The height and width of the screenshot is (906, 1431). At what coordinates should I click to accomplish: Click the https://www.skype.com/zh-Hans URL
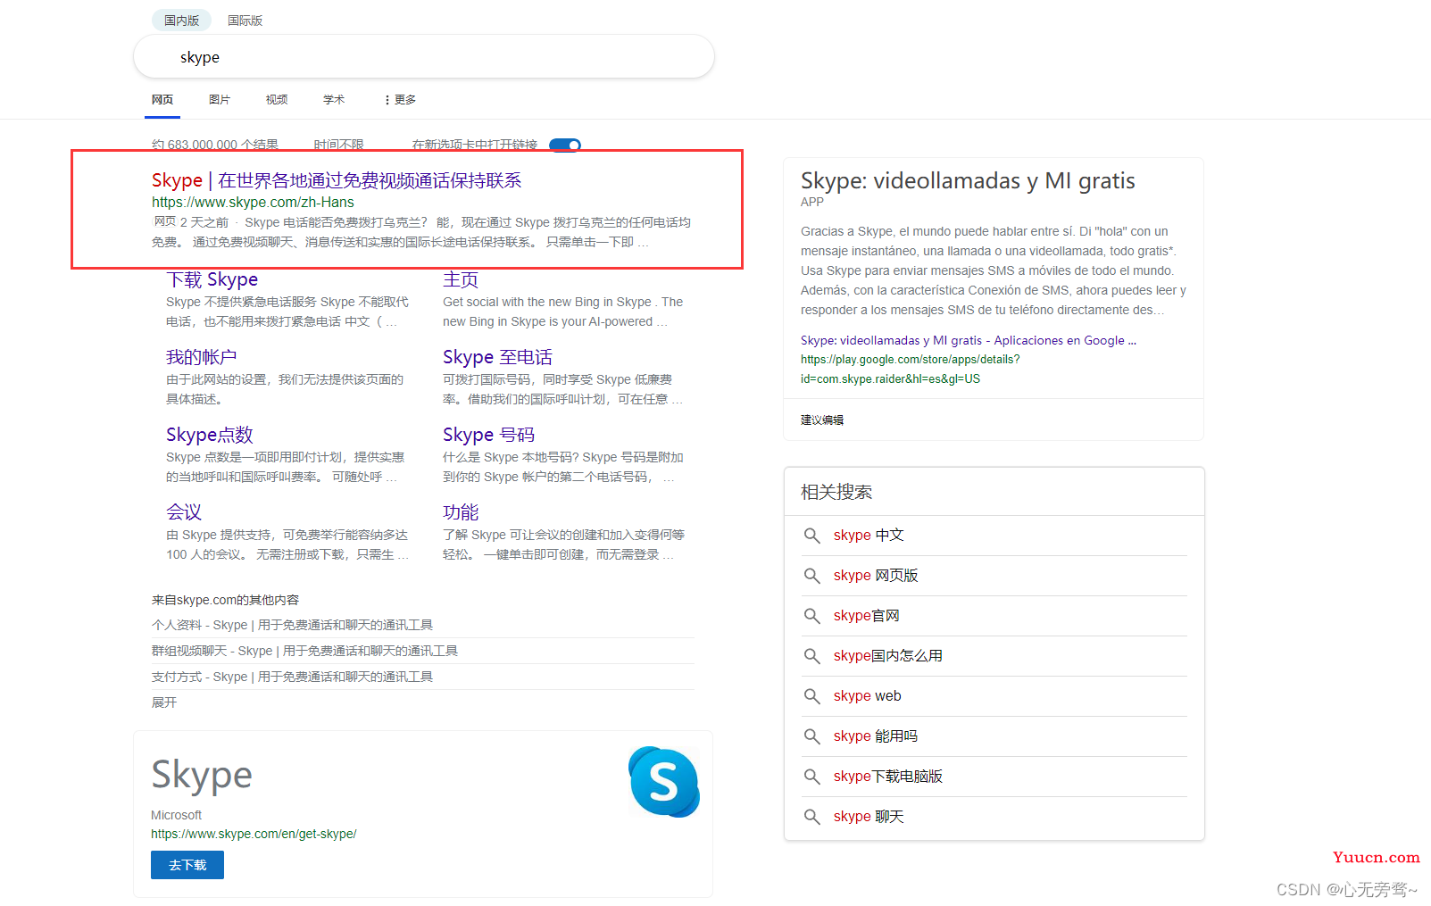253,203
